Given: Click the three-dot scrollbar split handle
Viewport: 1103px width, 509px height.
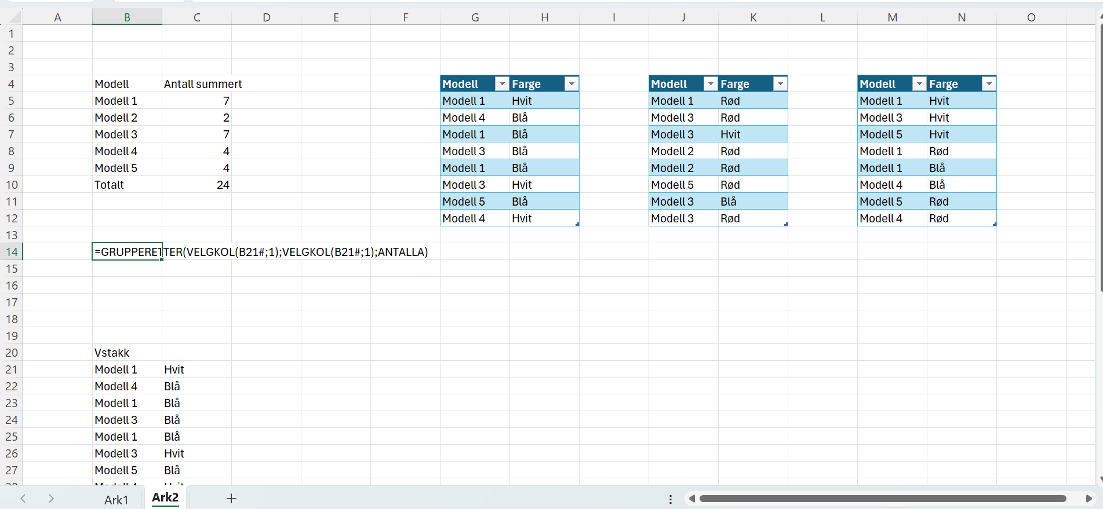Looking at the screenshot, I should pyautogui.click(x=671, y=499).
